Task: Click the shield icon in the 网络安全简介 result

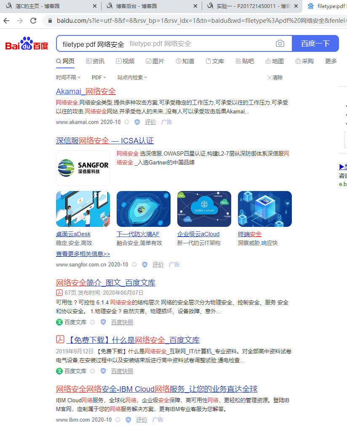Action: [103, 322]
